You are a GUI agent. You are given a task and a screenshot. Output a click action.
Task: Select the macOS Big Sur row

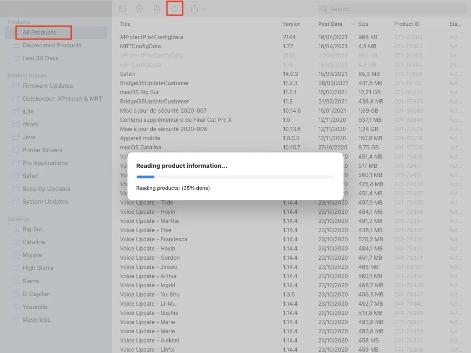pos(291,92)
